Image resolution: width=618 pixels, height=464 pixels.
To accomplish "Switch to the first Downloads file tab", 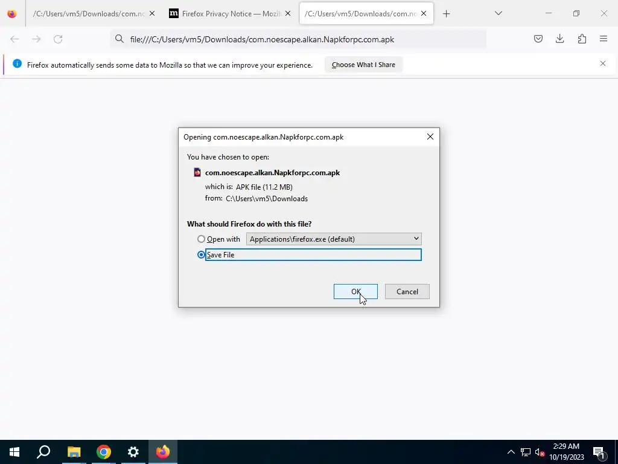I will coord(89,14).
